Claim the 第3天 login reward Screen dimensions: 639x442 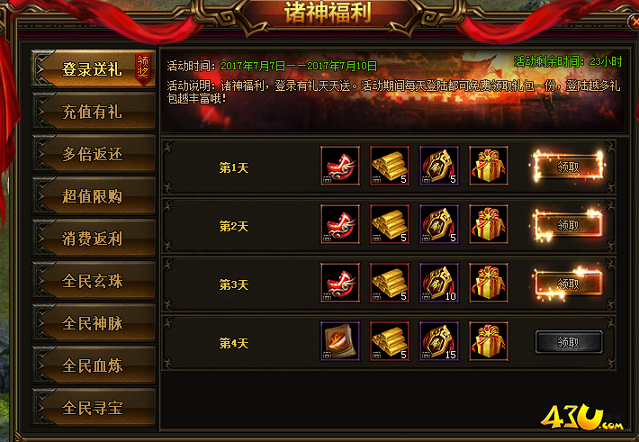pyautogui.click(x=569, y=284)
